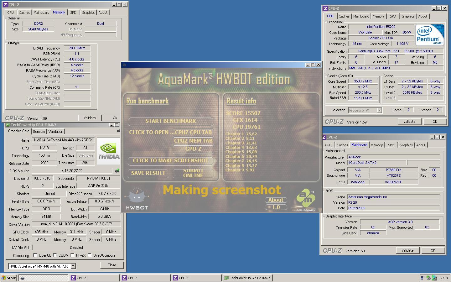This screenshot has width=451, height=282.
Task: Open the Mainboard tab in the CPU-Z CPU window
Action: (361, 16)
